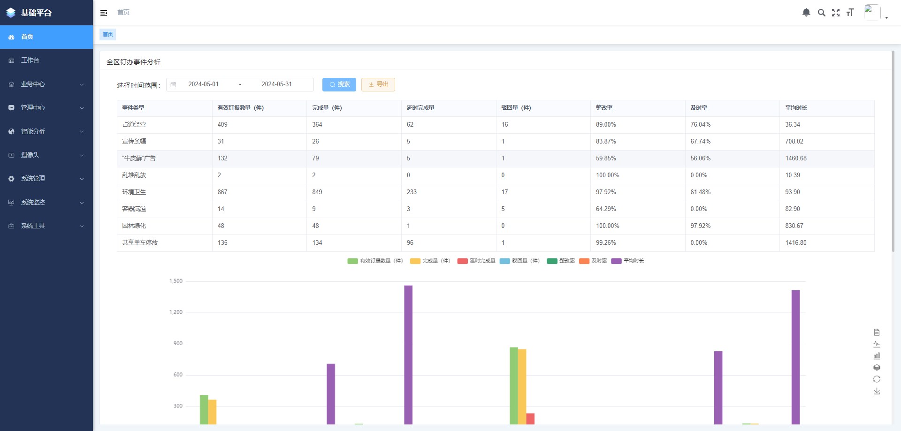The height and width of the screenshot is (431, 901).
Task: Open the font size icon
Action: pyautogui.click(x=850, y=13)
